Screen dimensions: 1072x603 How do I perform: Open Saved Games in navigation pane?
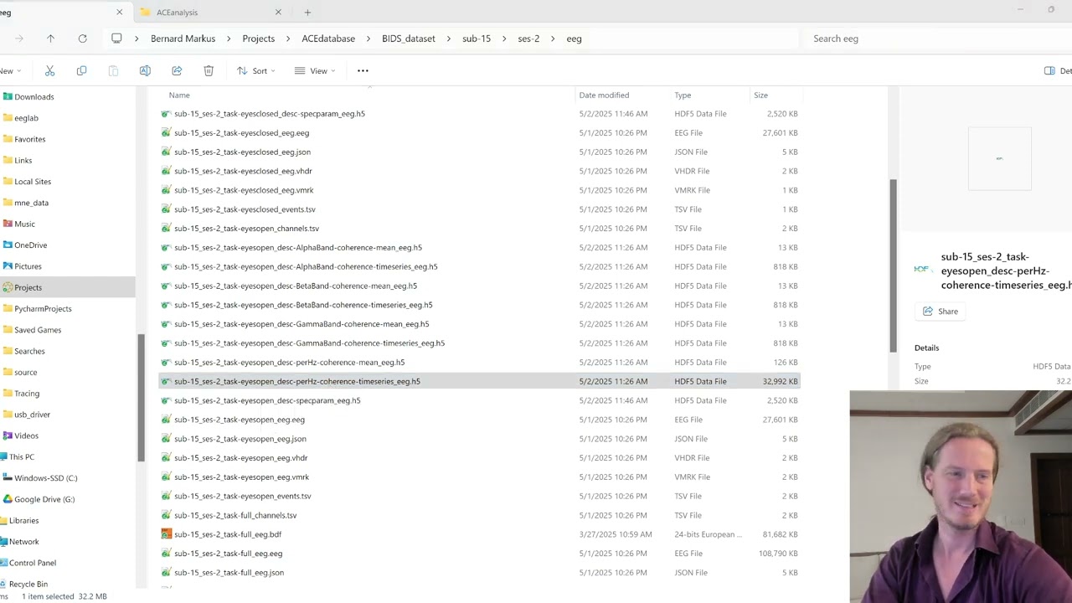click(x=38, y=330)
